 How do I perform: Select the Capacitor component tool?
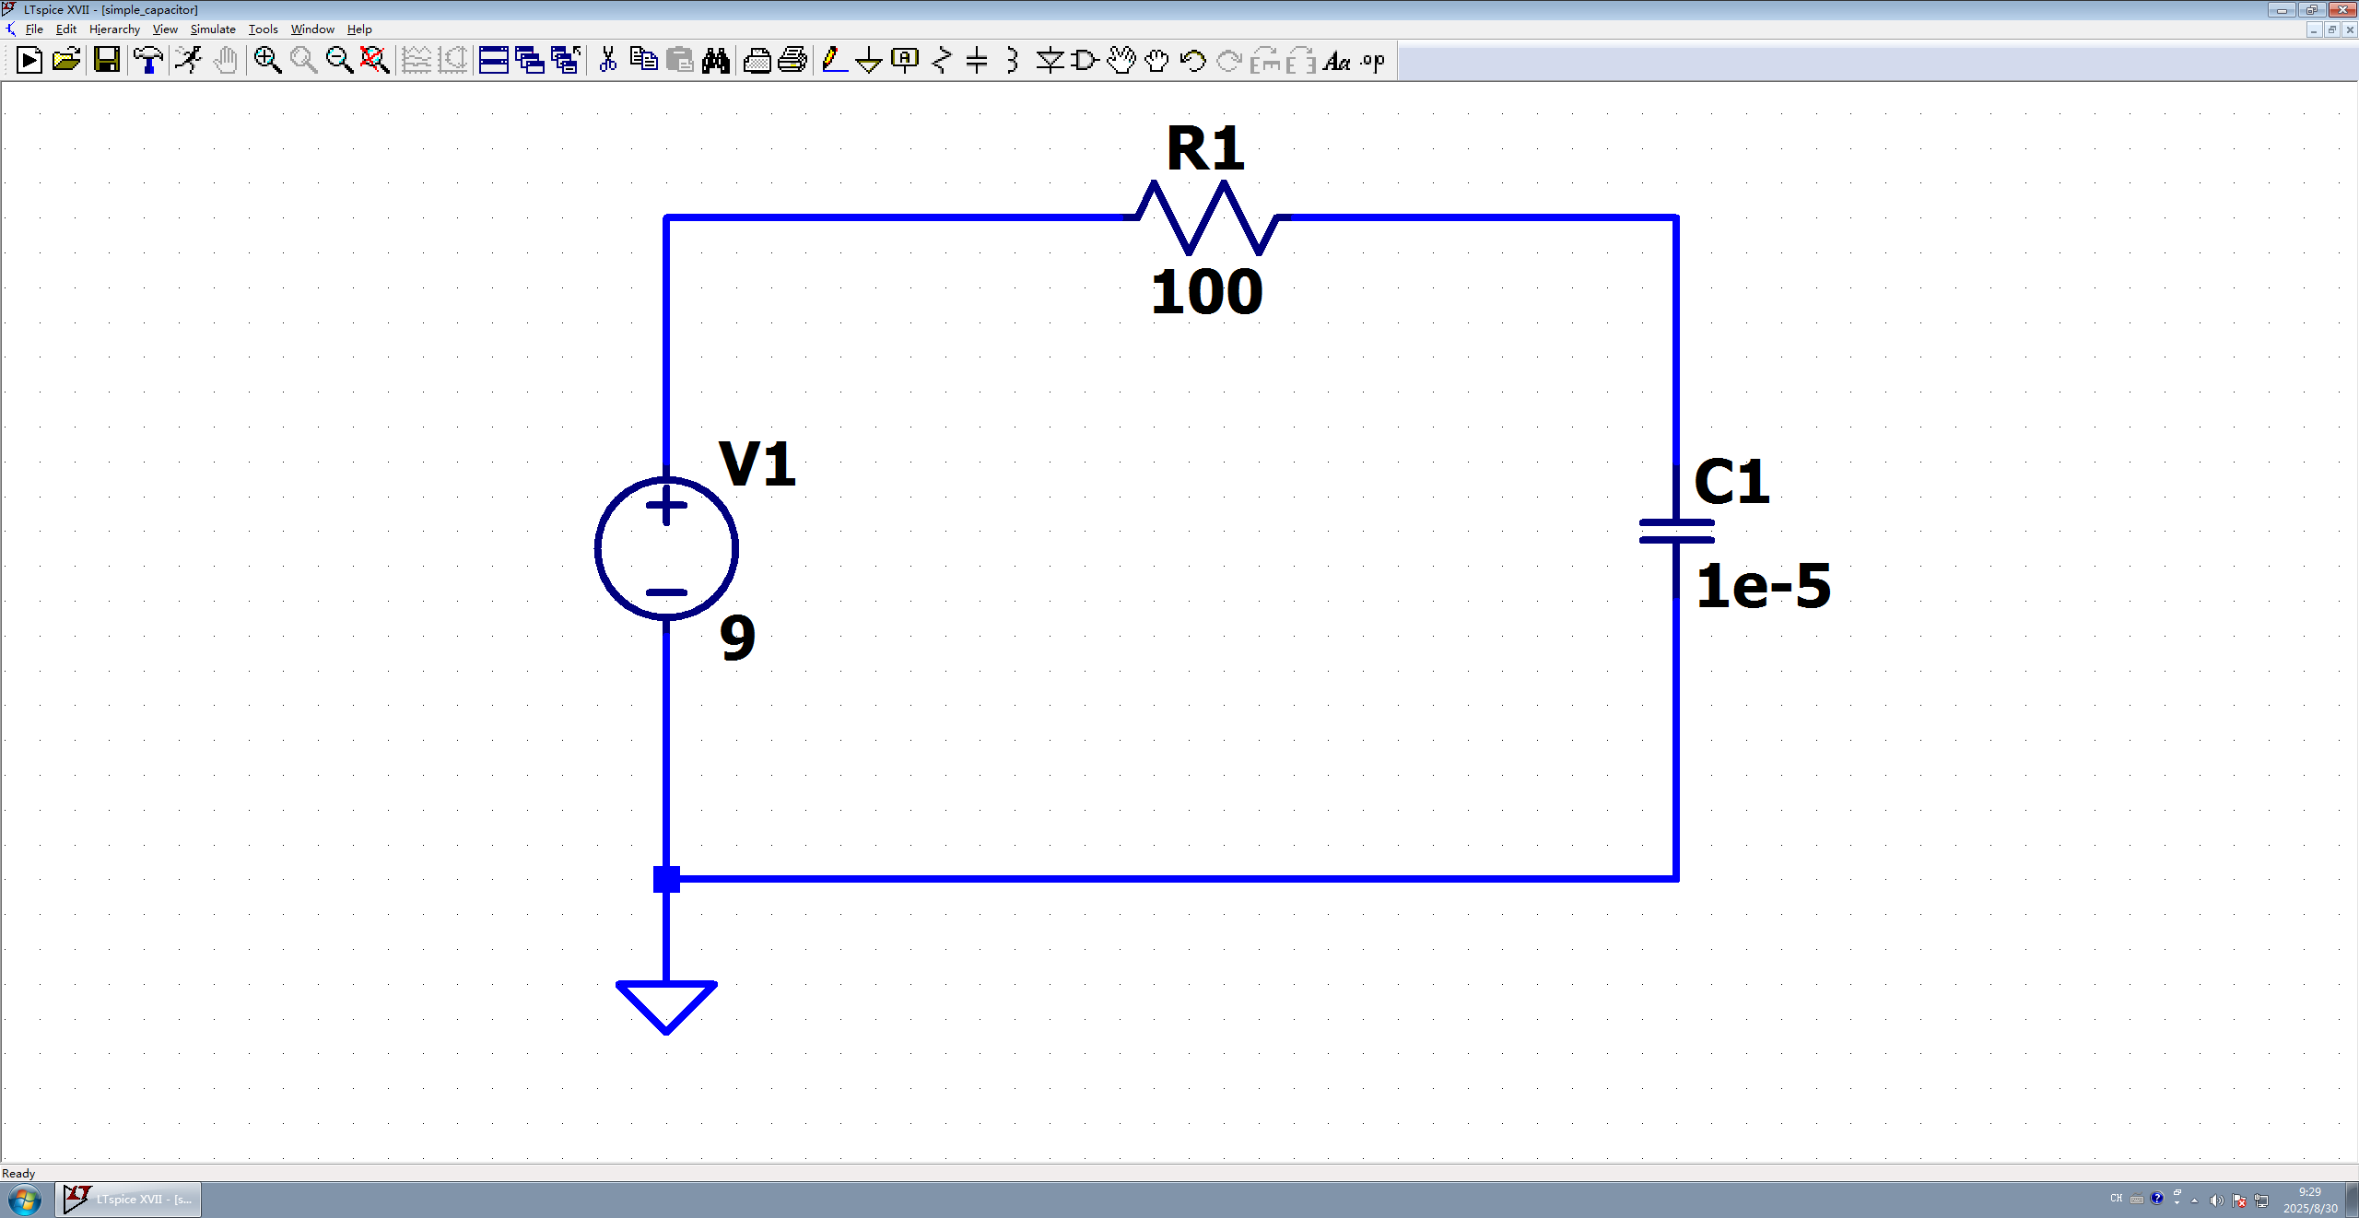pos(977,61)
